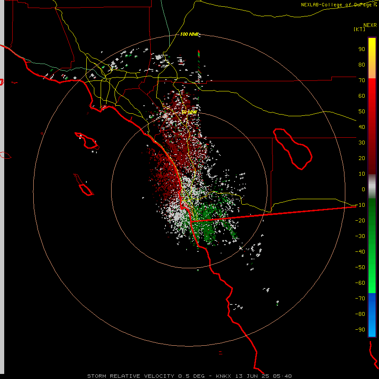Click the -30 knot scale value
Viewport: 379px width, 379px height.
click(x=360, y=236)
